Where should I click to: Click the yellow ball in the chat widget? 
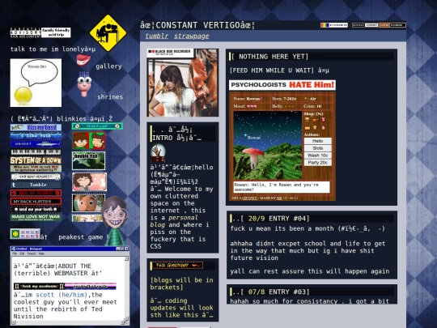click(23, 96)
